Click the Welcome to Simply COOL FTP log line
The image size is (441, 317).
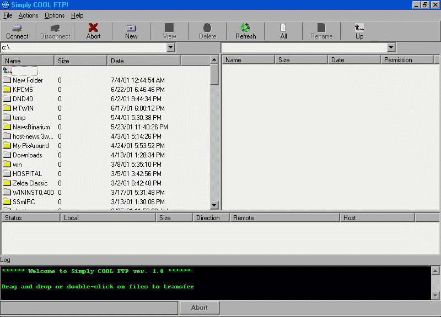(96, 271)
